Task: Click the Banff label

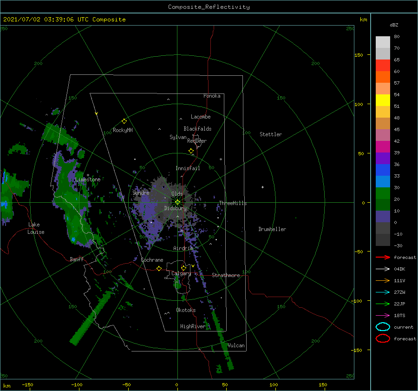Action: pos(77,259)
